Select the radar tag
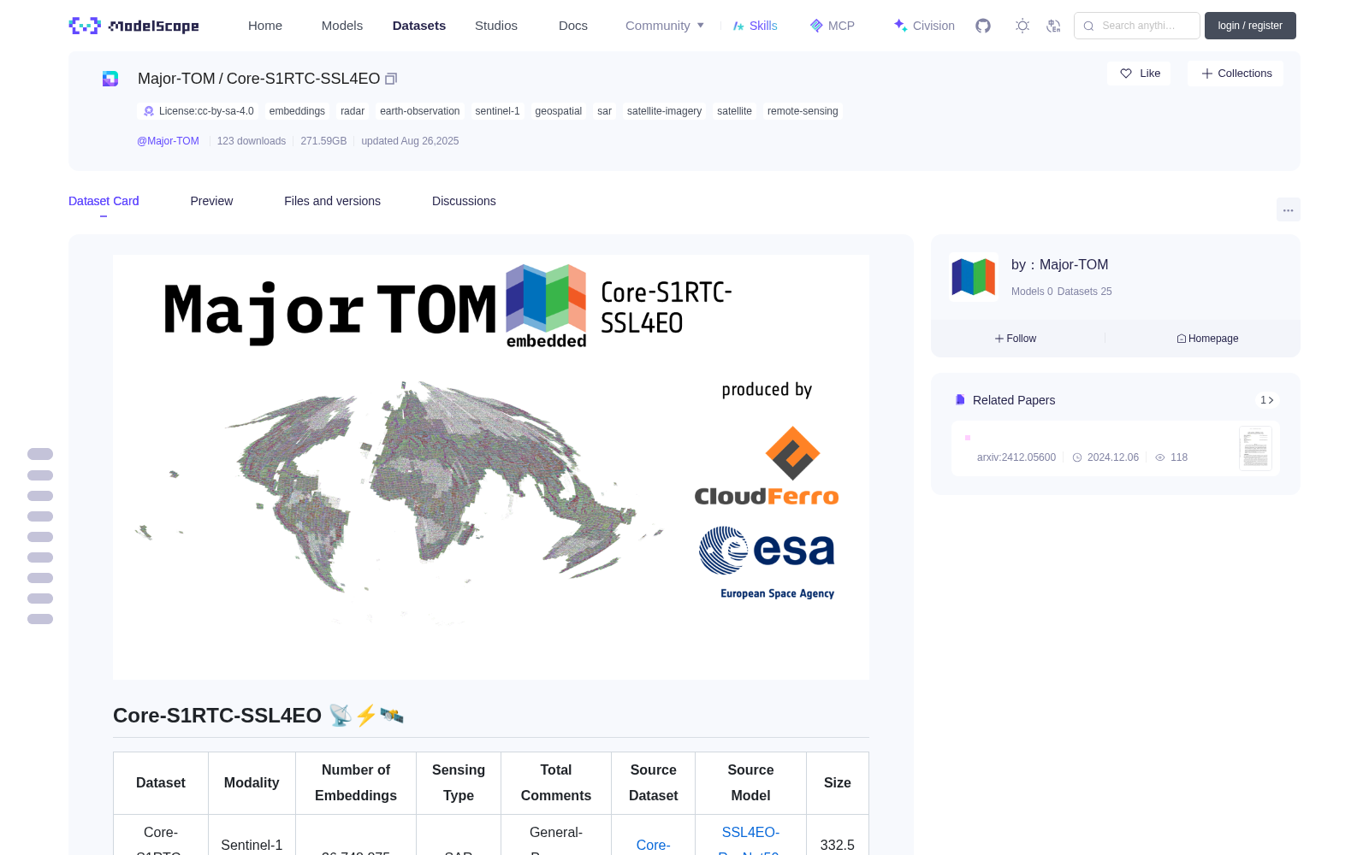Viewport: 1369px width, 855px height. (353, 111)
